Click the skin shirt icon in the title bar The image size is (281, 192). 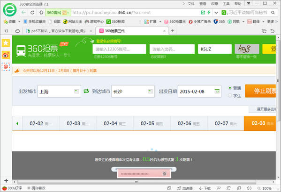pos(248,3)
